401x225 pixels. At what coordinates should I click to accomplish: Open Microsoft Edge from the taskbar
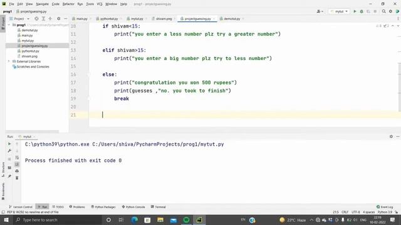pyautogui.click(x=134, y=220)
